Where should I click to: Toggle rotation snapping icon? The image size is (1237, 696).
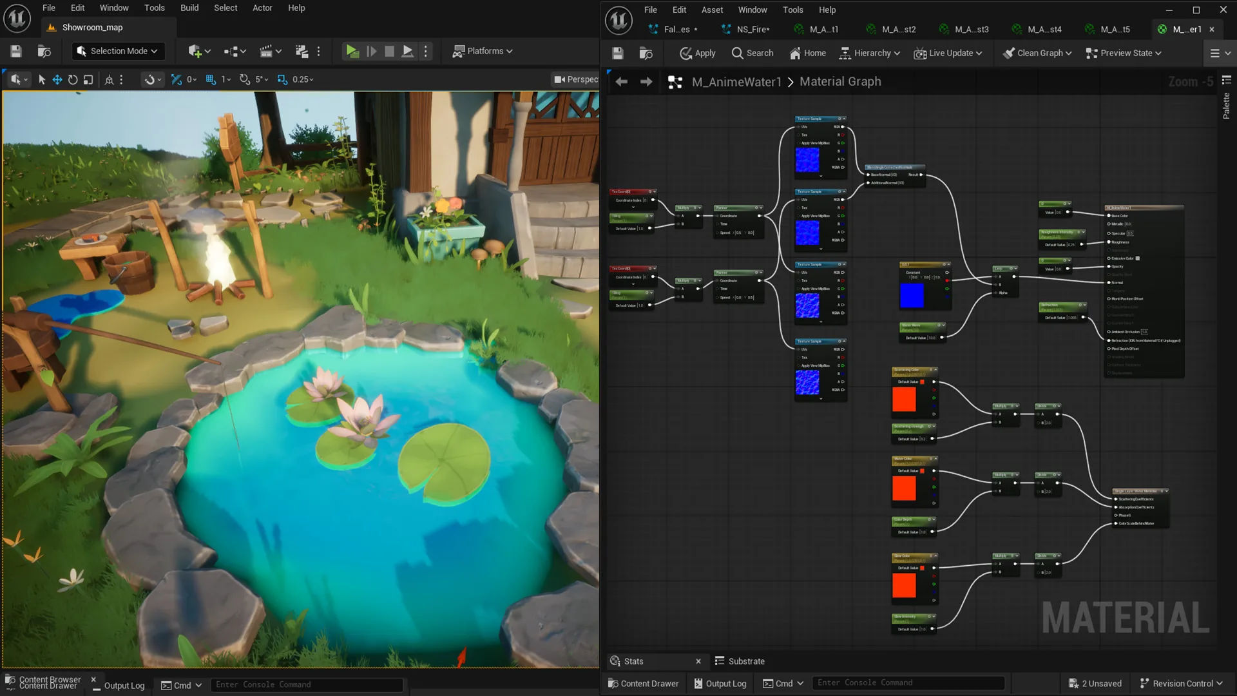245,79
